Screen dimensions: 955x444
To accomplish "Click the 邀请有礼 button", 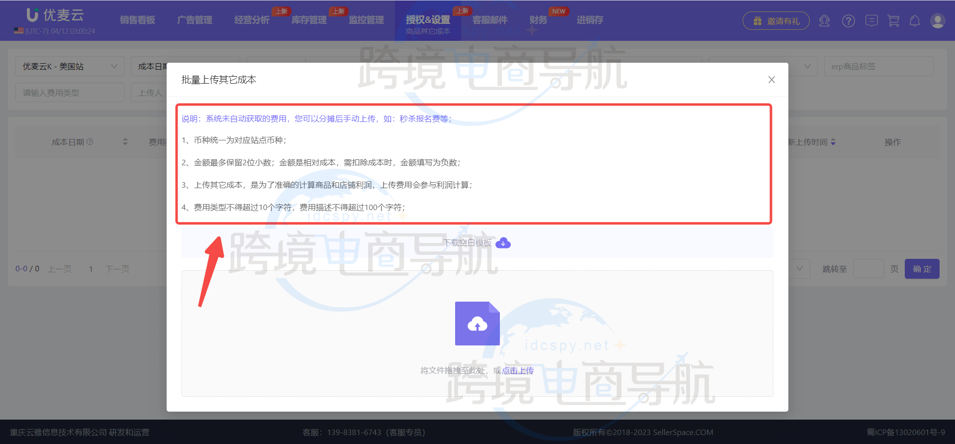I will click(776, 21).
